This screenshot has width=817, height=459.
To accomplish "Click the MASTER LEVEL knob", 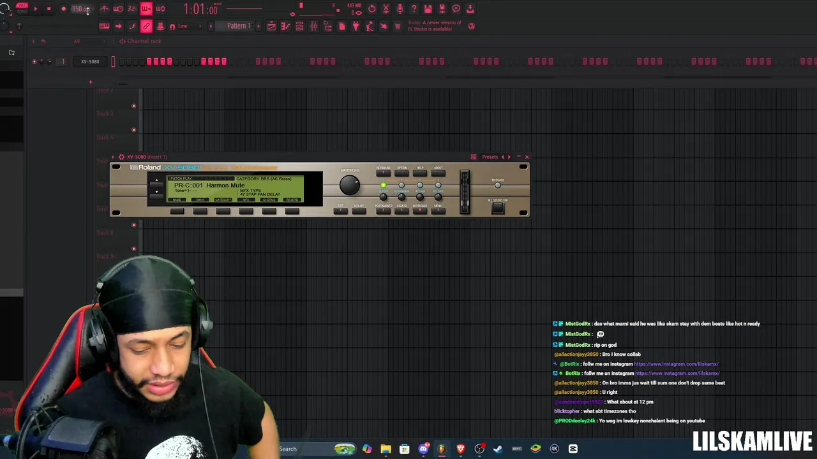I will (x=349, y=185).
